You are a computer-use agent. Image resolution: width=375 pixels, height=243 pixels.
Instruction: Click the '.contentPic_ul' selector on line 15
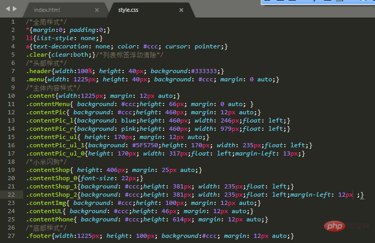[x=51, y=137]
